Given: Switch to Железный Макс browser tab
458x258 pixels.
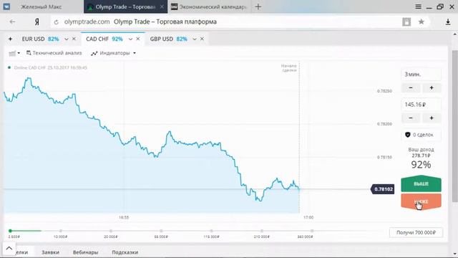Looking at the screenshot, I should tap(41, 6).
